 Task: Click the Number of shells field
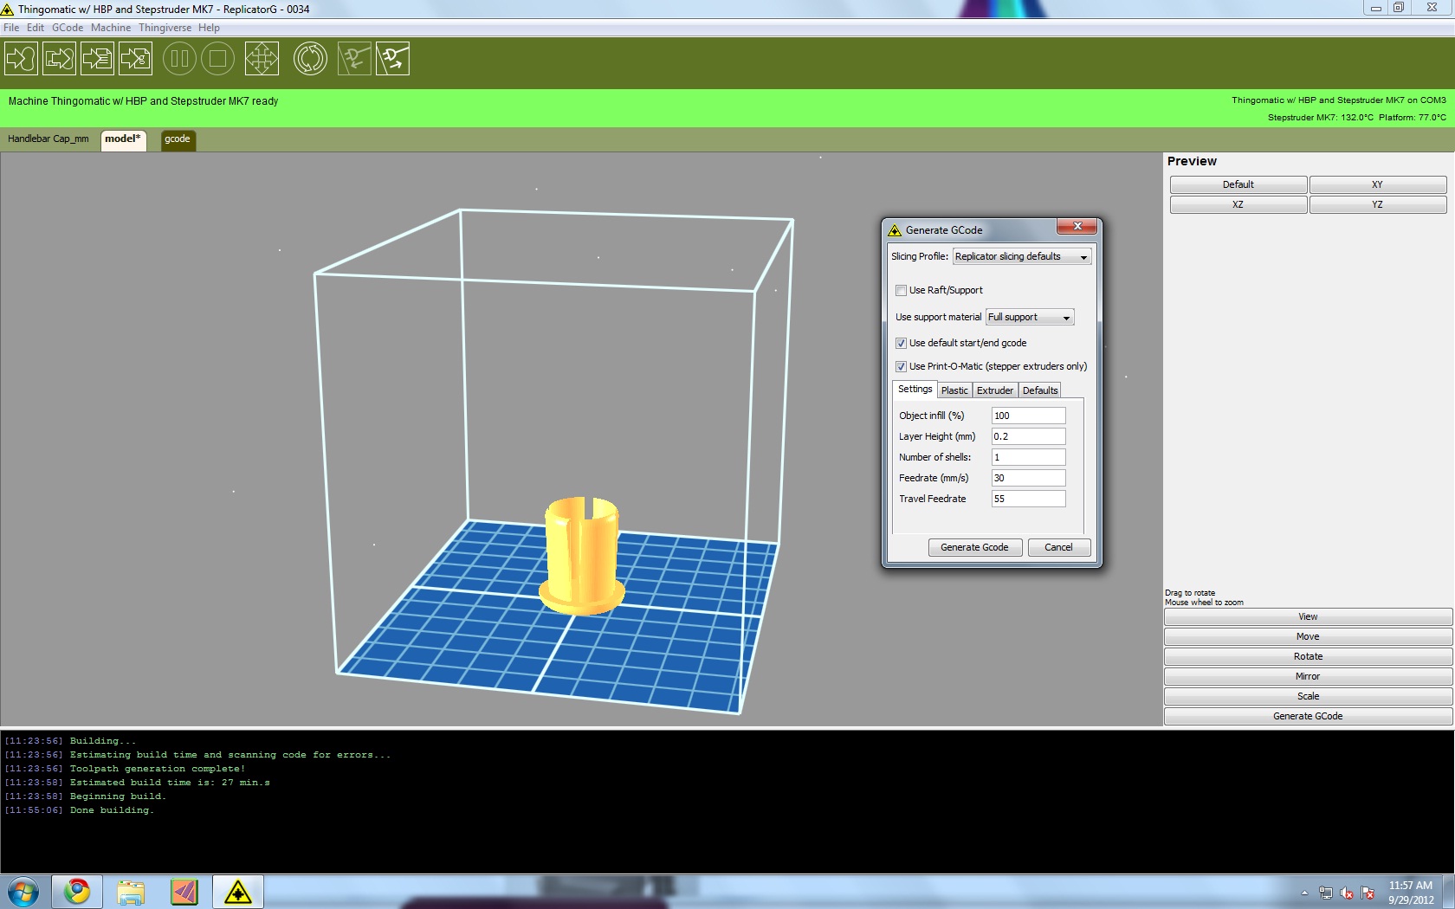point(1028,458)
